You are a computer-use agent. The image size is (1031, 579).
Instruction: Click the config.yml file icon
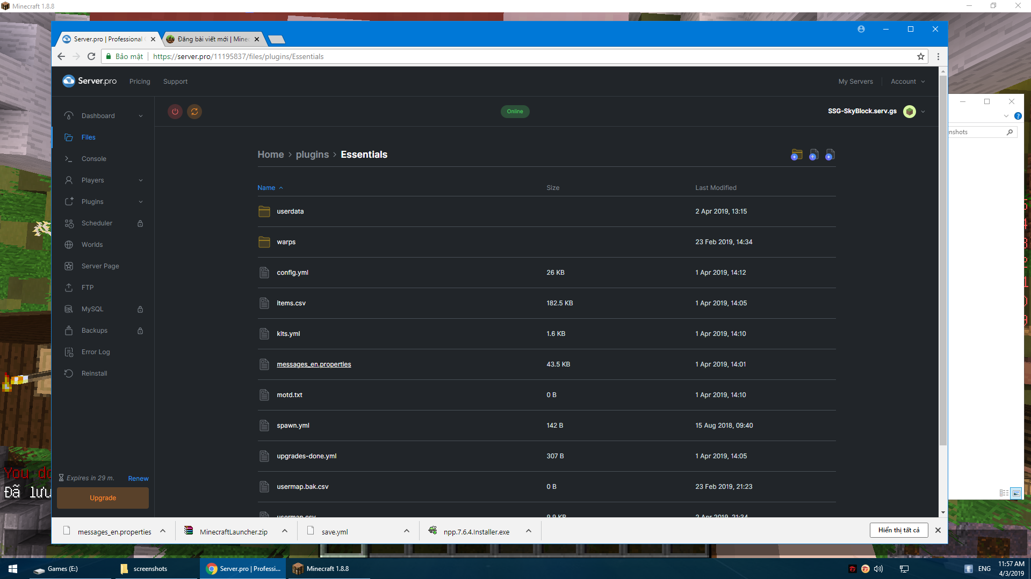[264, 273]
